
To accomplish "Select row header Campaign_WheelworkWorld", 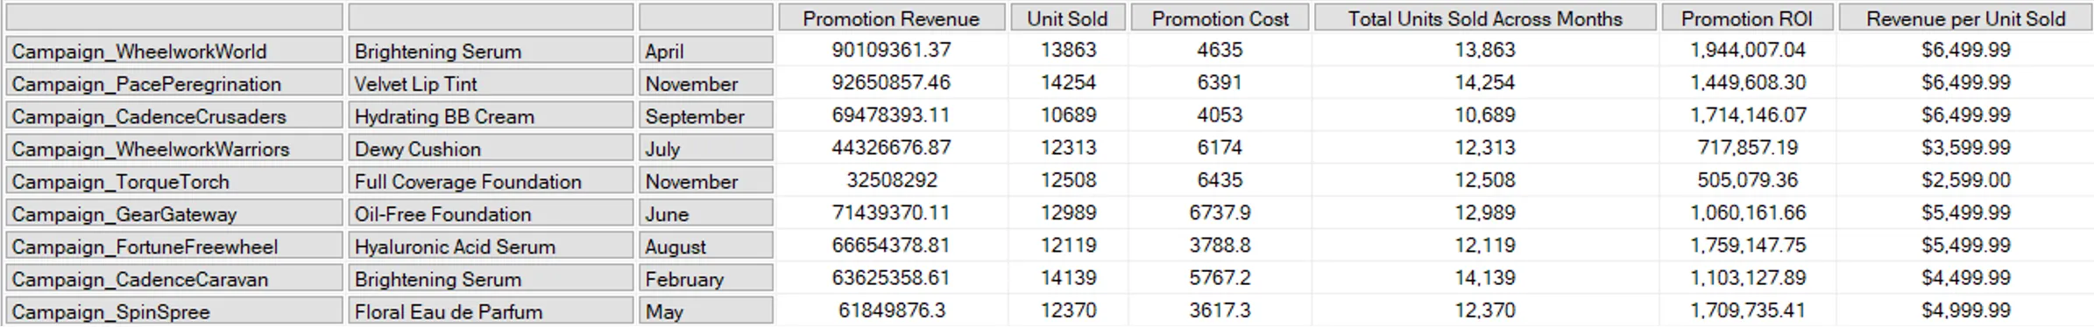I will click(173, 51).
